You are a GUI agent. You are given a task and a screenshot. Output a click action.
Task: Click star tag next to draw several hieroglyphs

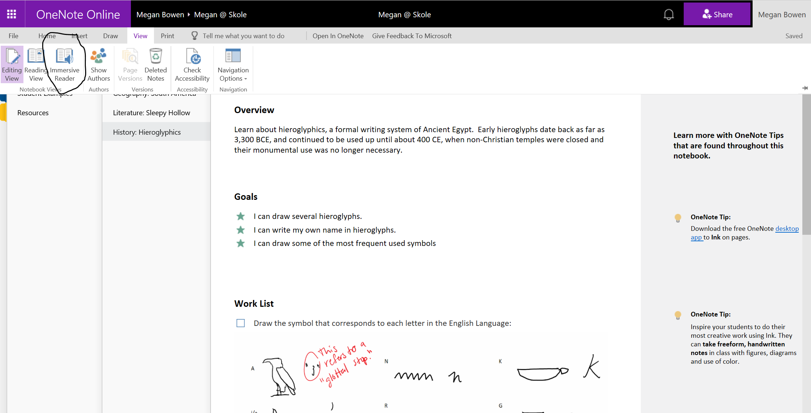tap(241, 216)
